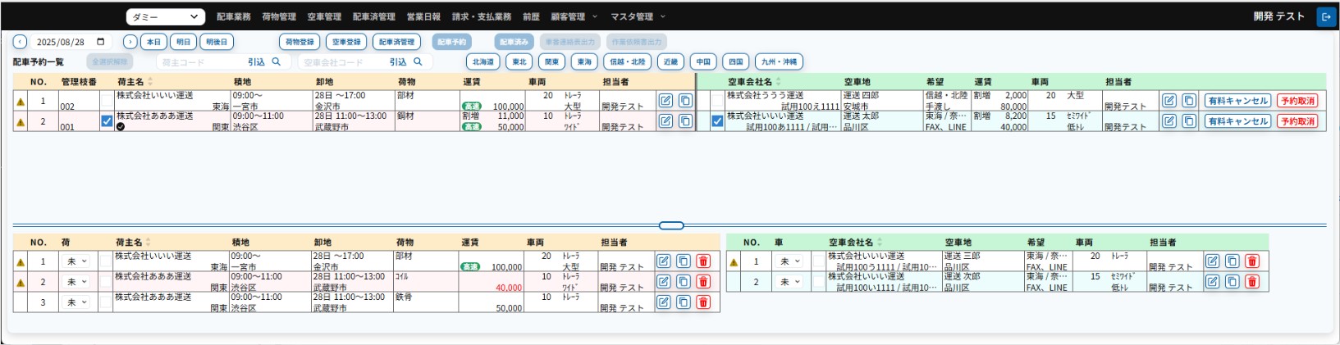Click the 空車登録 button
The image size is (1340, 345).
click(x=346, y=42)
